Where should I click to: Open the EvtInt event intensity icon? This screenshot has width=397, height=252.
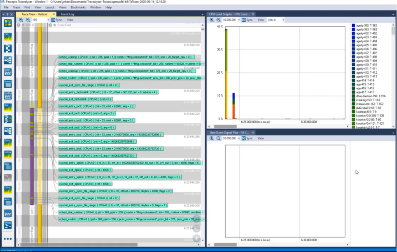click(7, 142)
